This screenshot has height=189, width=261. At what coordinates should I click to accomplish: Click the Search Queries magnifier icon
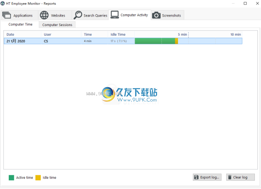pos(78,15)
